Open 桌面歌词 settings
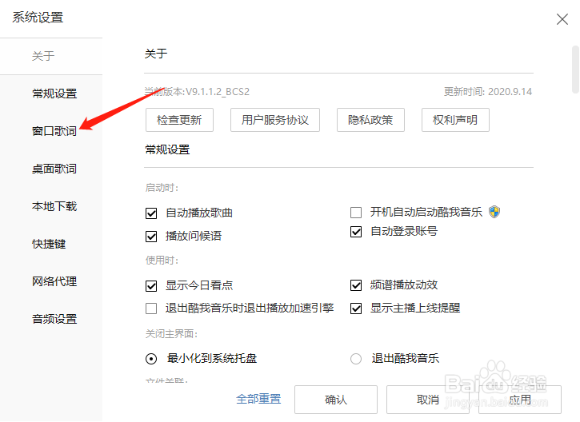The height and width of the screenshot is (422, 580). pyautogui.click(x=54, y=169)
